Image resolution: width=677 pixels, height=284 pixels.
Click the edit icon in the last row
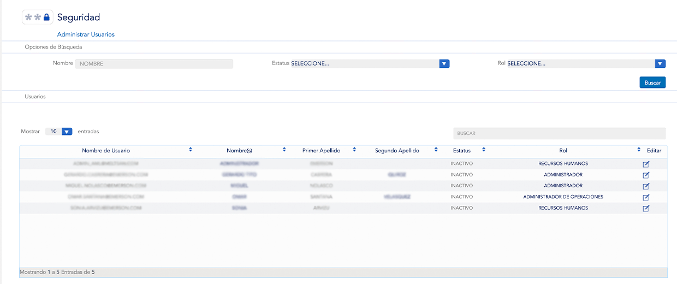click(x=646, y=209)
